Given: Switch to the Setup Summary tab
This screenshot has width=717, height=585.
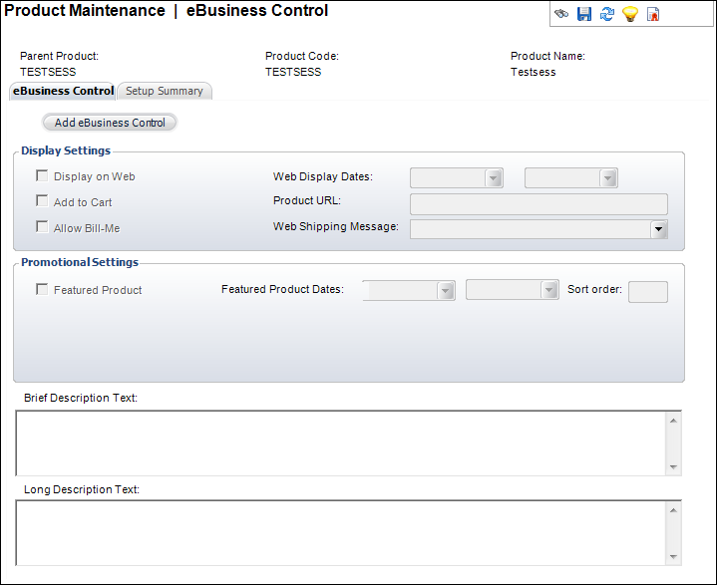Looking at the screenshot, I should point(164,91).
